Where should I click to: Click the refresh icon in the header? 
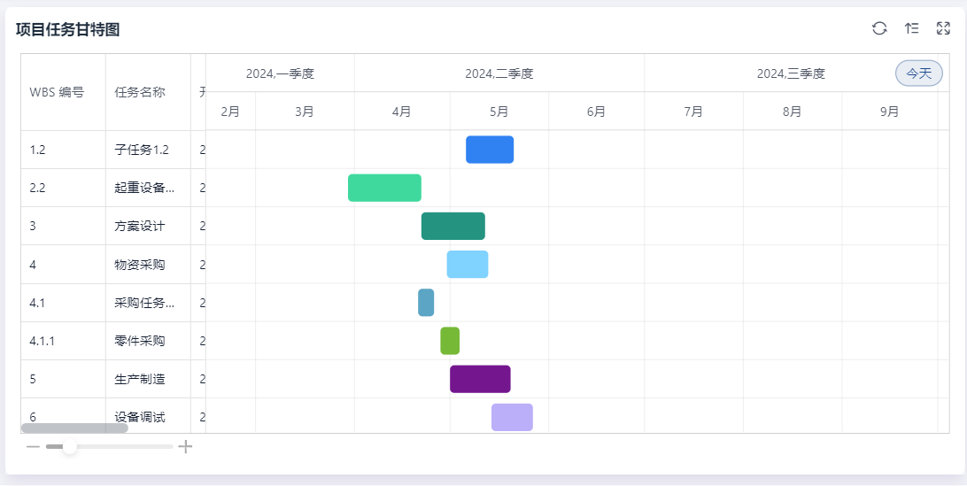879,28
